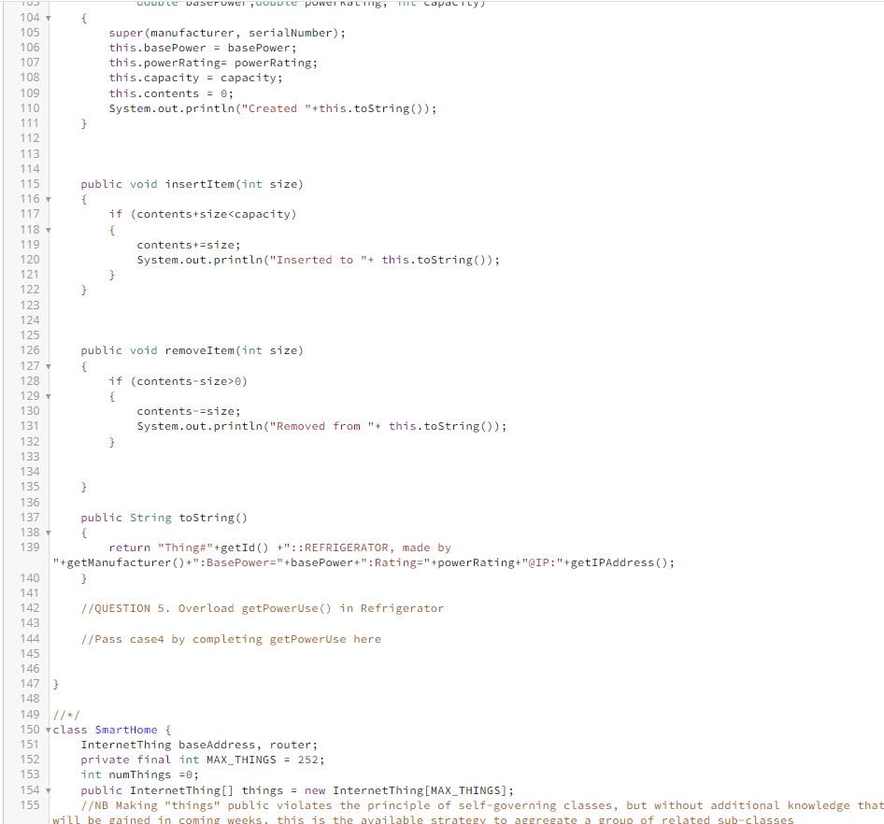This screenshot has height=824, width=884.
Task: Click the SmartHome class name
Action: 125,730
